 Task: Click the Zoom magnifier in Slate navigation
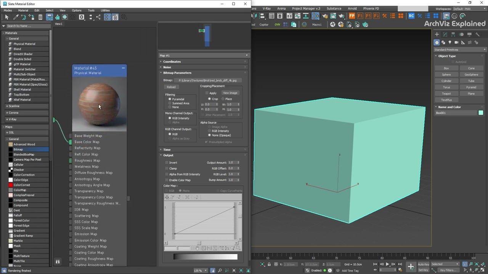220,271
